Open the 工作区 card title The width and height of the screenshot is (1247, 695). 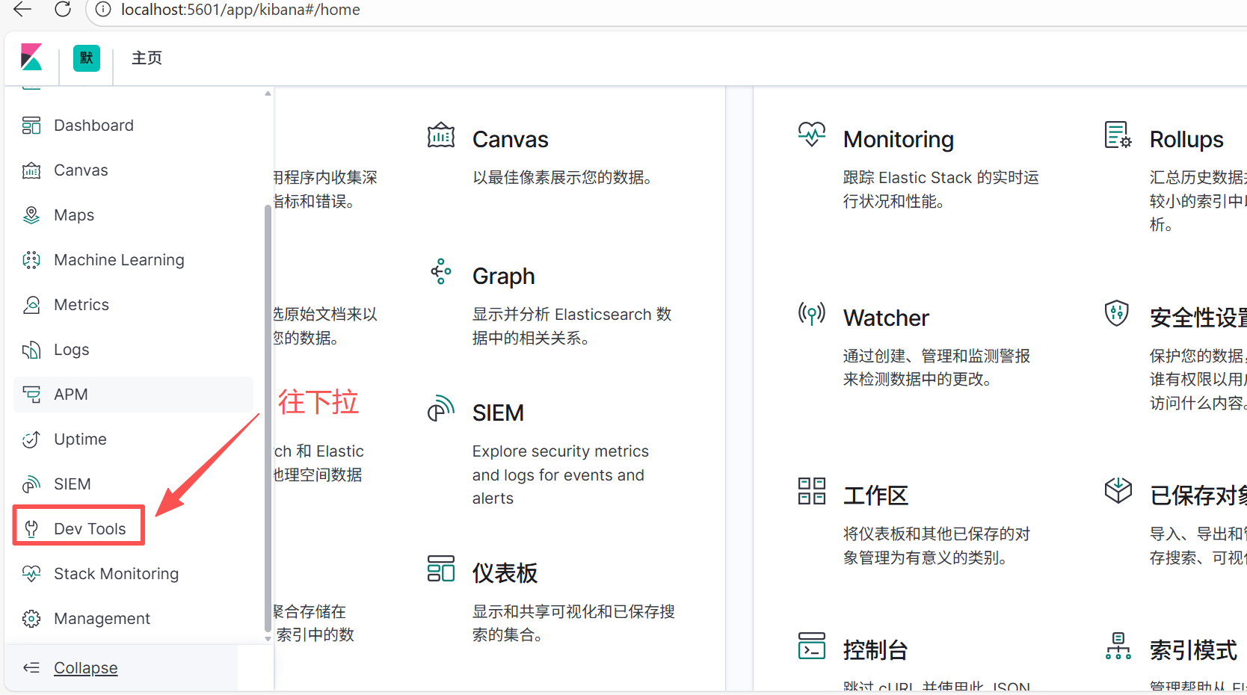point(875,495)
